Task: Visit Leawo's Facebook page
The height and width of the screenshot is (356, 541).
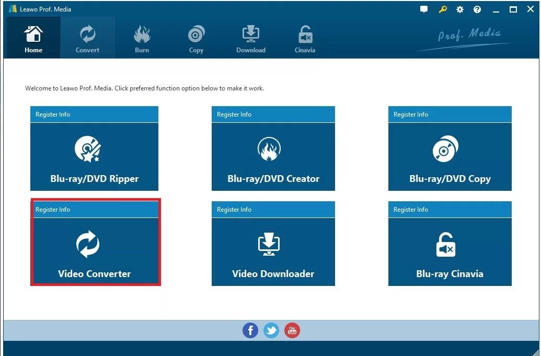Action: click(x=250, y=330)
